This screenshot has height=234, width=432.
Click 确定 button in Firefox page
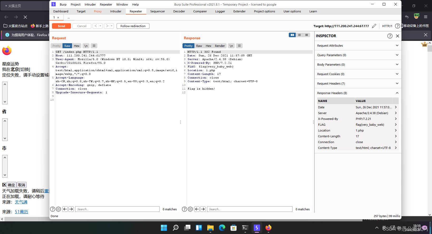click(x=11, y=185)
